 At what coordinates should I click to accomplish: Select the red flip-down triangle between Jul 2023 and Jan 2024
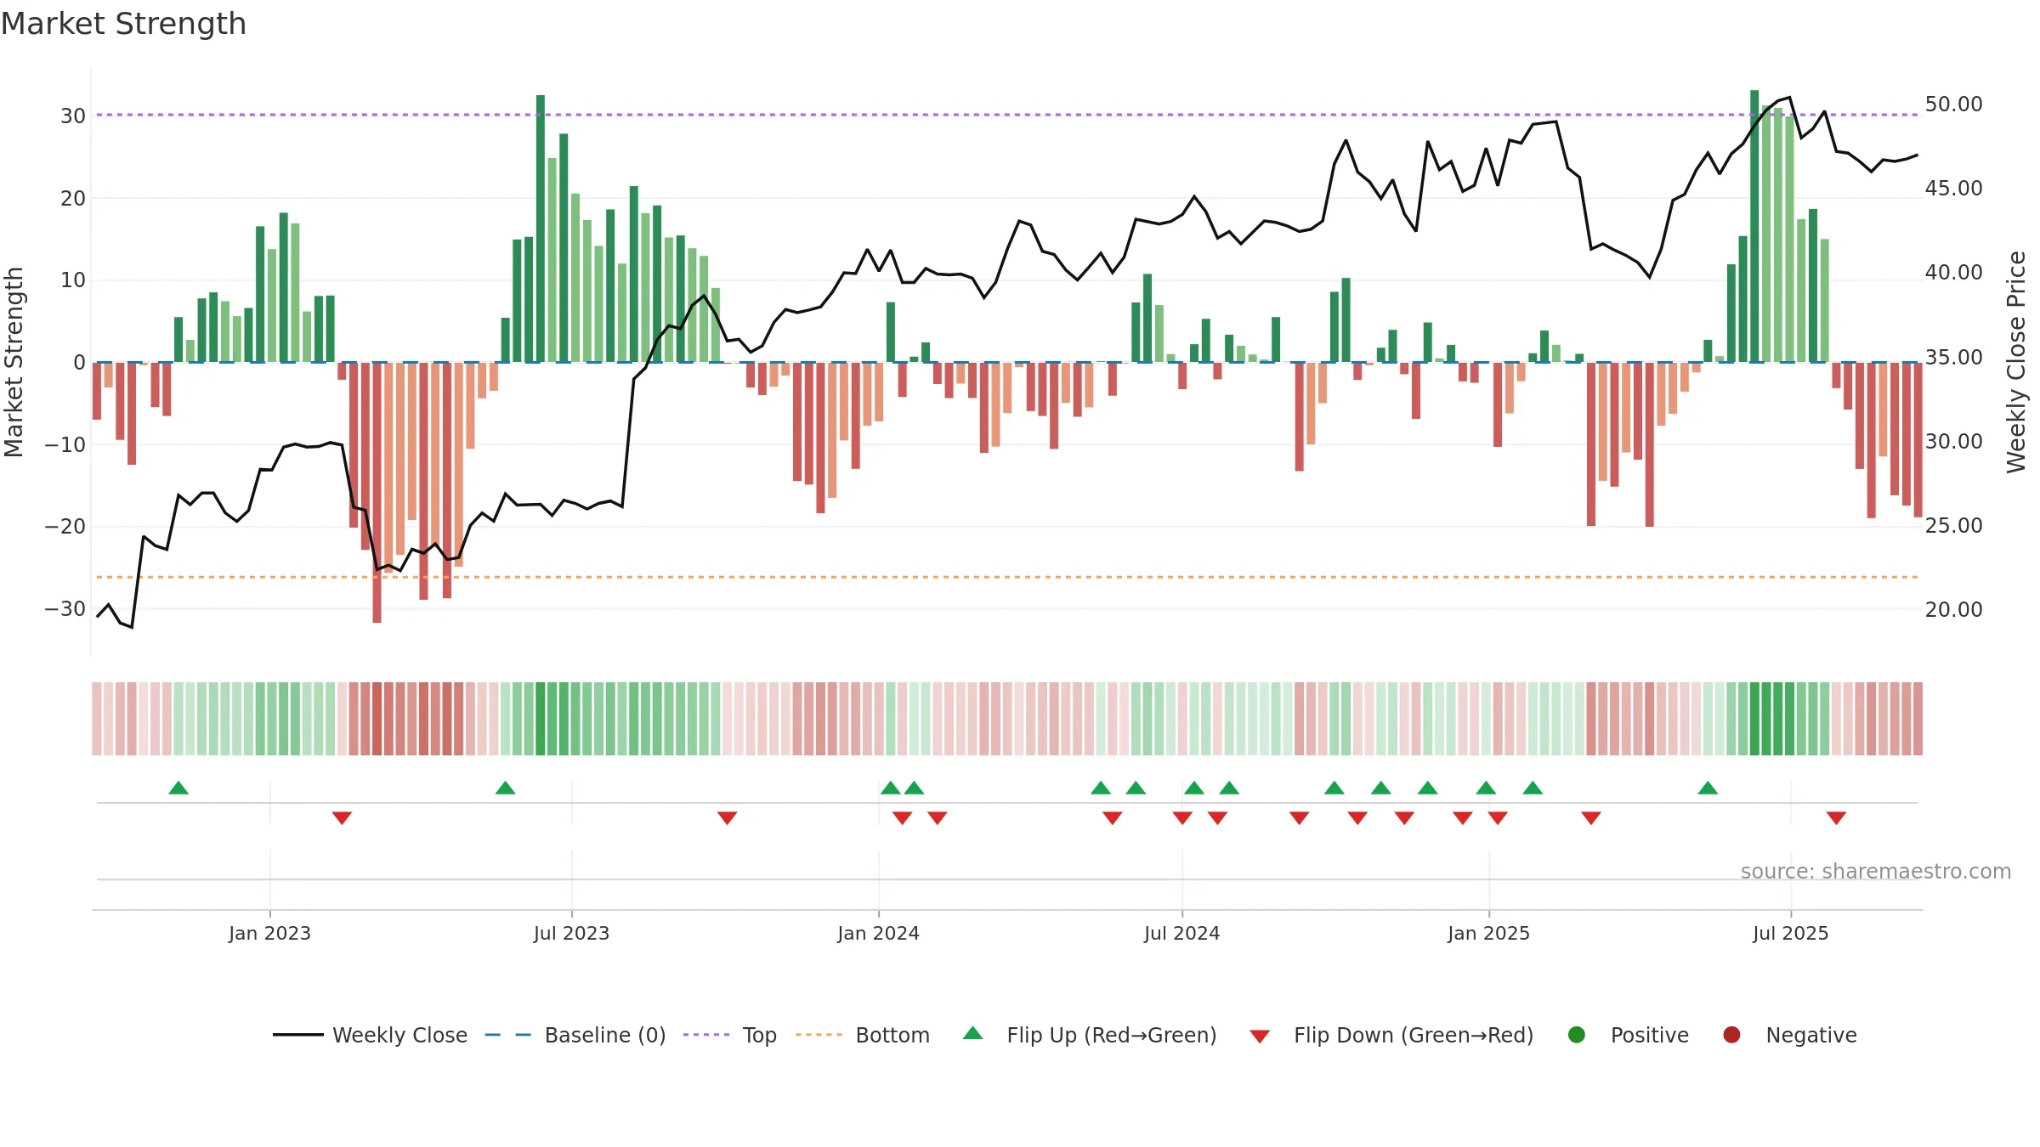pyautogui.click(x=727, y=818)
